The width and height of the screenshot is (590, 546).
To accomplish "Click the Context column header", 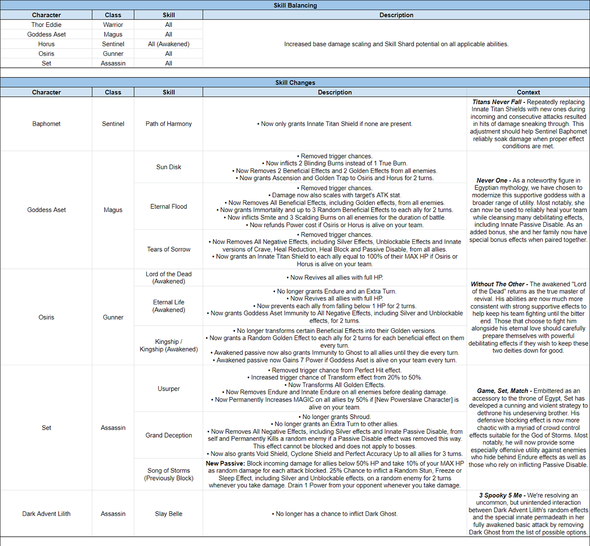I will point(528,92).
